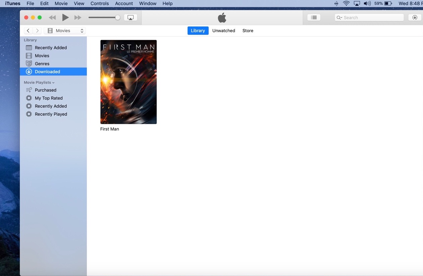The width and height of the screenshot is (423, 276).
Task: Open the Downloads arrow button
Action: 415,17
